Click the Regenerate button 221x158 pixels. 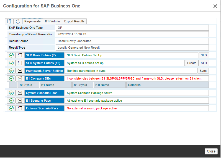click(x=32, y=21)
